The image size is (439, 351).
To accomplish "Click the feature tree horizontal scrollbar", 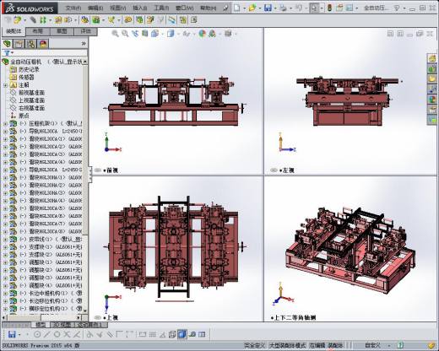I will (43, 317).
